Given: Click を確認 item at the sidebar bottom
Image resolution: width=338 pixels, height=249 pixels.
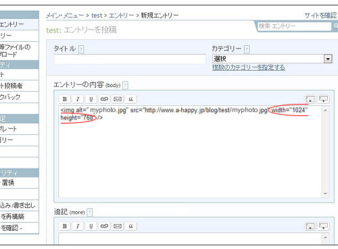Looking at the screenshot, I should pyautogui.click(x=19, y=228).
